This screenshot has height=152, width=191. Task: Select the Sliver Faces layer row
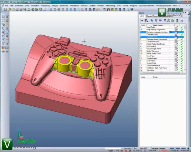[x=162, y=61]
